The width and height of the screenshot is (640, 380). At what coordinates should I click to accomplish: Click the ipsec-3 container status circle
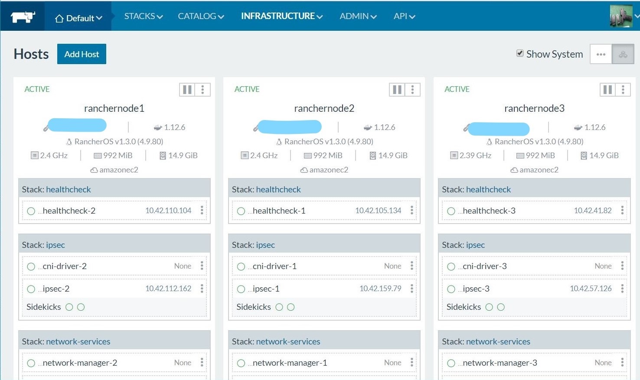click(451, 289)
